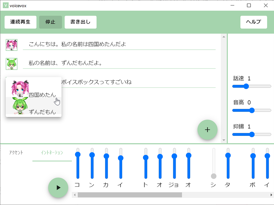Raise the pitch slider for mora コ

point(78,154)
